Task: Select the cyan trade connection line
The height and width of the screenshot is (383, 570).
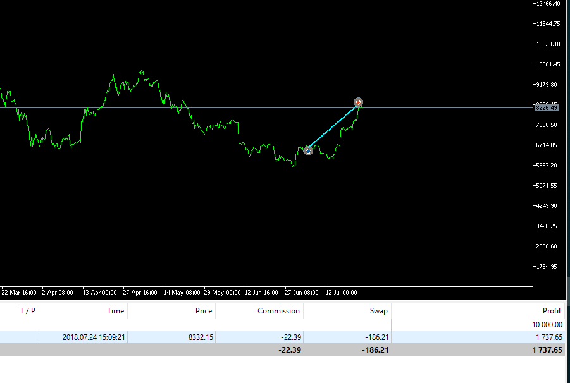Action: coord(333,126)
